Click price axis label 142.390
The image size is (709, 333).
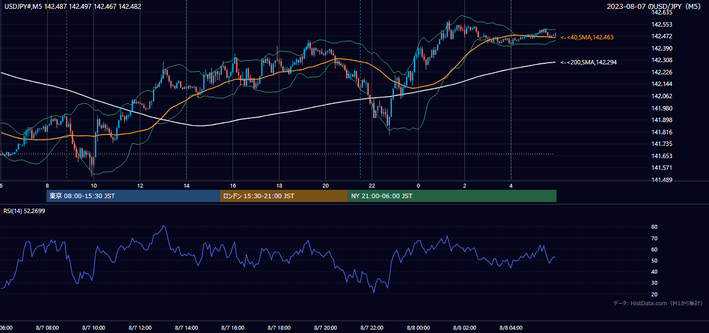coord(661,48)
